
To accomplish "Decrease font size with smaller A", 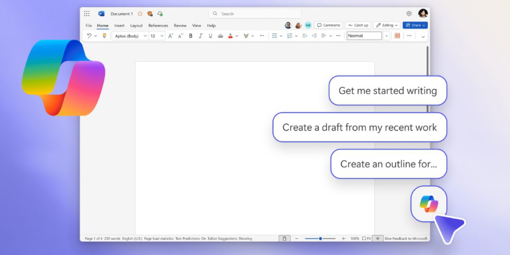I will coord(181,36).
